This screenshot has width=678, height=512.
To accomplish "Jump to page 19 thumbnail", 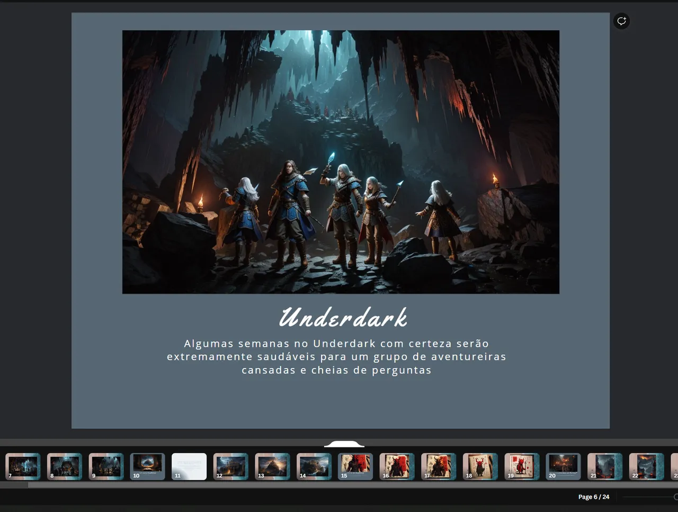I will 522,466.
